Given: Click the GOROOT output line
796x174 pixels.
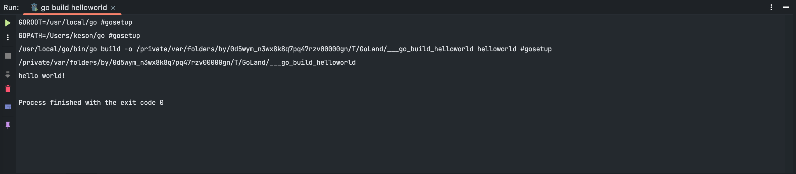Looking at the screenshot, I should pos(75,22).
